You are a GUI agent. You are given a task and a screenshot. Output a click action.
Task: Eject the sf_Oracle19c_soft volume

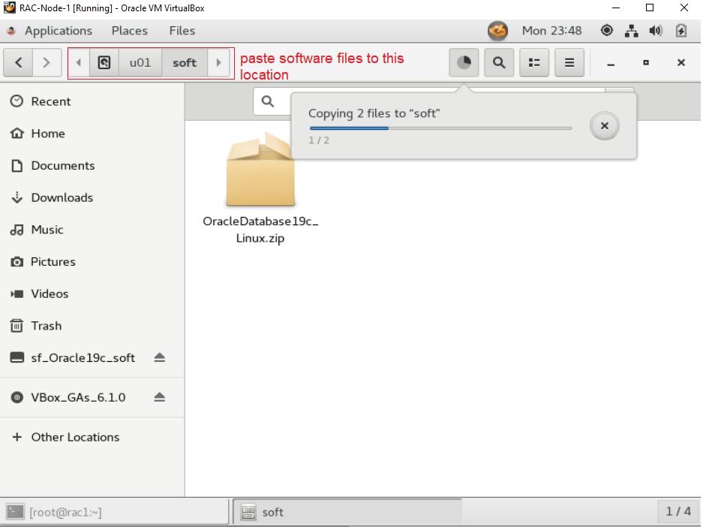[x=160, y=358]
